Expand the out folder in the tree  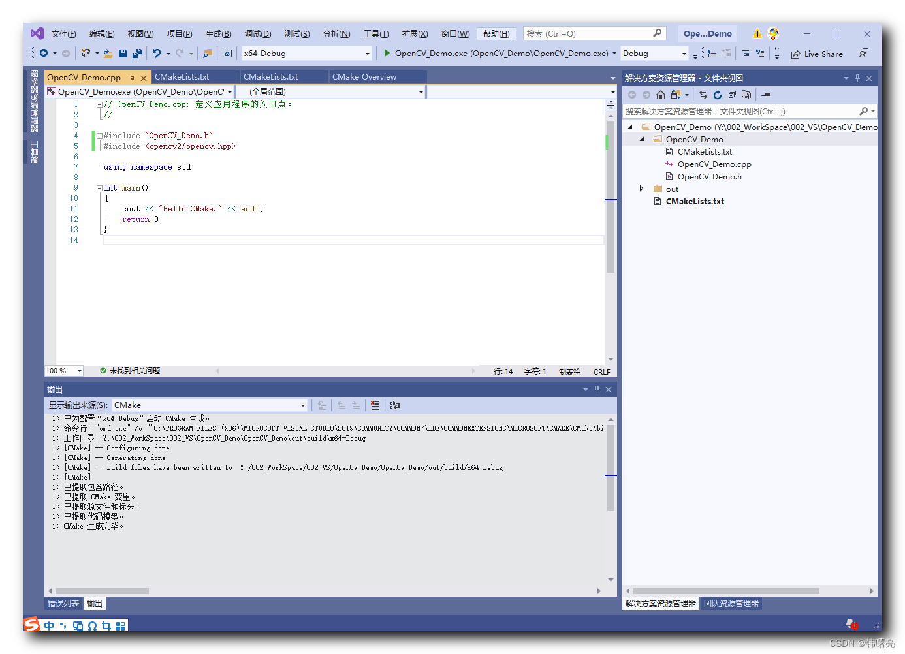click(x=641, y=189)
